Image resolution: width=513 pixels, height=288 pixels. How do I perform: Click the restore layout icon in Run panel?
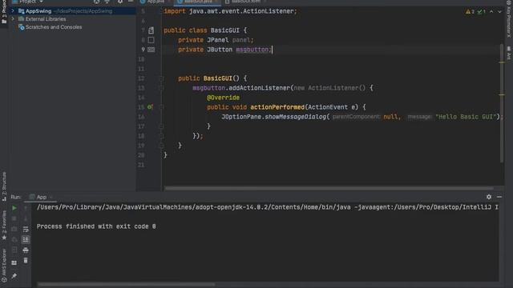click(x=14, y=262)
